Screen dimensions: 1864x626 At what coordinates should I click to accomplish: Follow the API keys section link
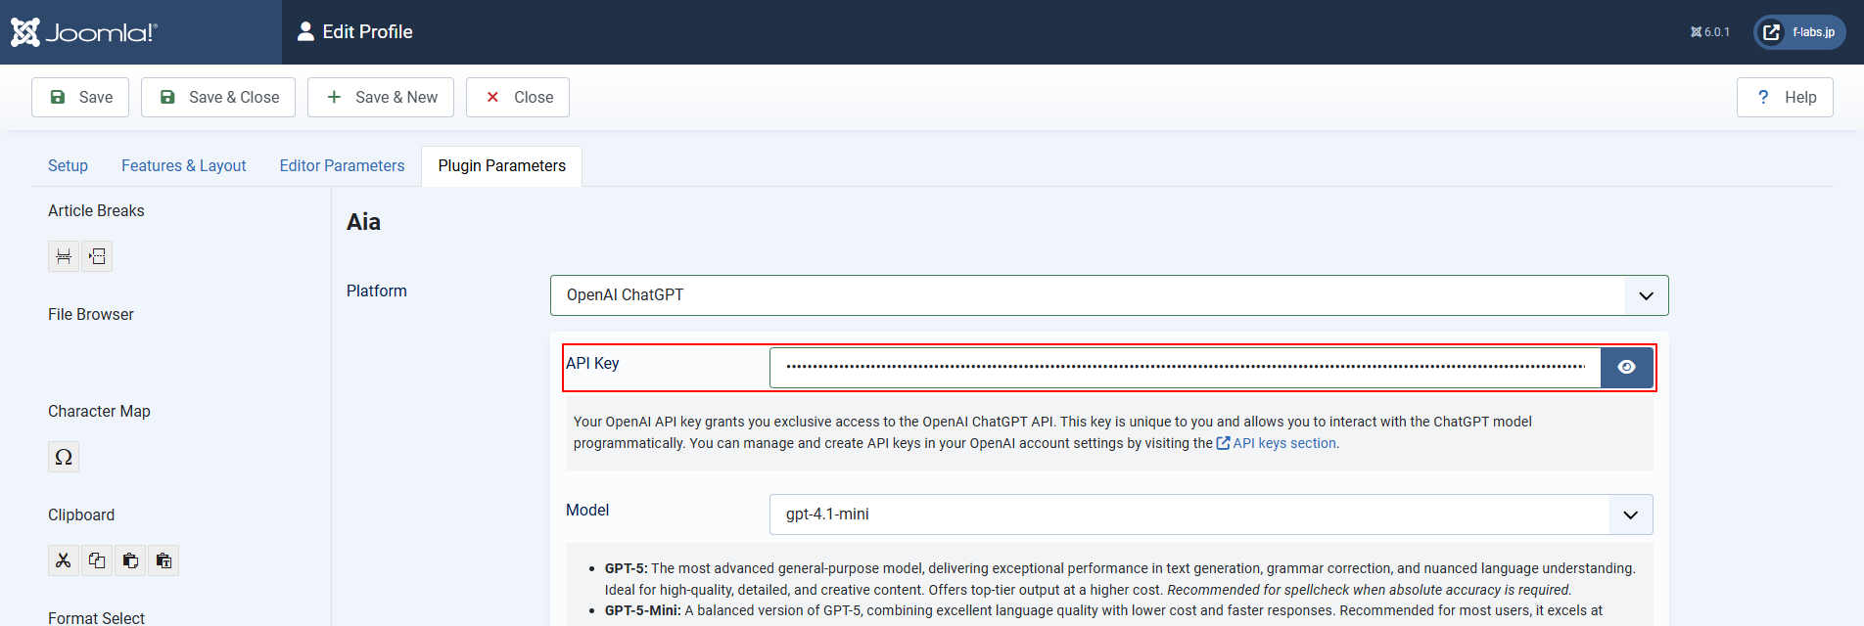[x=1283, y=444]
